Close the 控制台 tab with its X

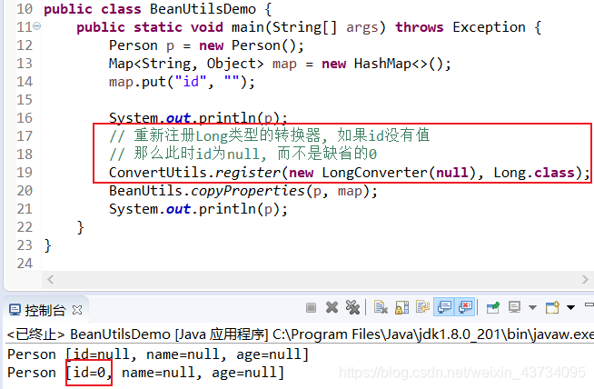point(77,310)
